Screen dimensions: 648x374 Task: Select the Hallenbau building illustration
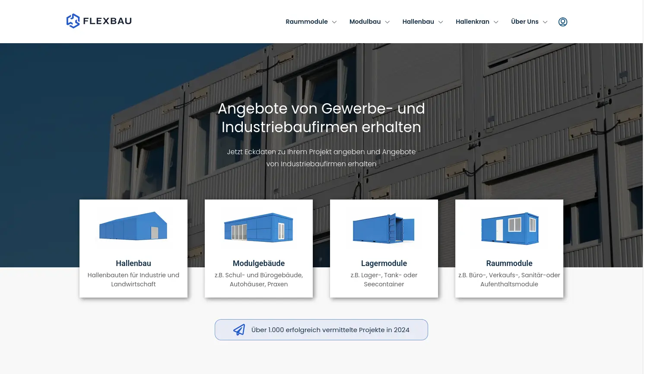click(x=133, y=228)
